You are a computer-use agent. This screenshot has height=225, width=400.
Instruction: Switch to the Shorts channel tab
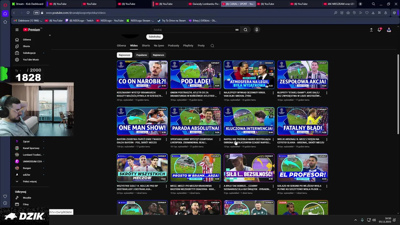pyautogui.click(x=146, y=46)
